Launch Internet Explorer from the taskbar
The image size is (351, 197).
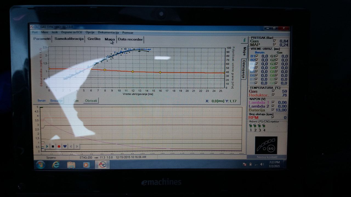(x=56, y=165)
